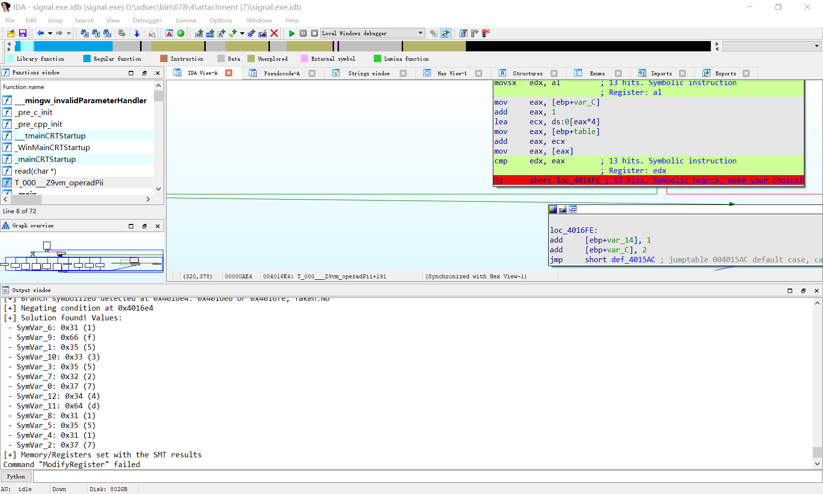Click the breakpoint list toolbar icon
The width and height of the screenshot is (823, 494).
pyautogui.click(x=463, y=33)
